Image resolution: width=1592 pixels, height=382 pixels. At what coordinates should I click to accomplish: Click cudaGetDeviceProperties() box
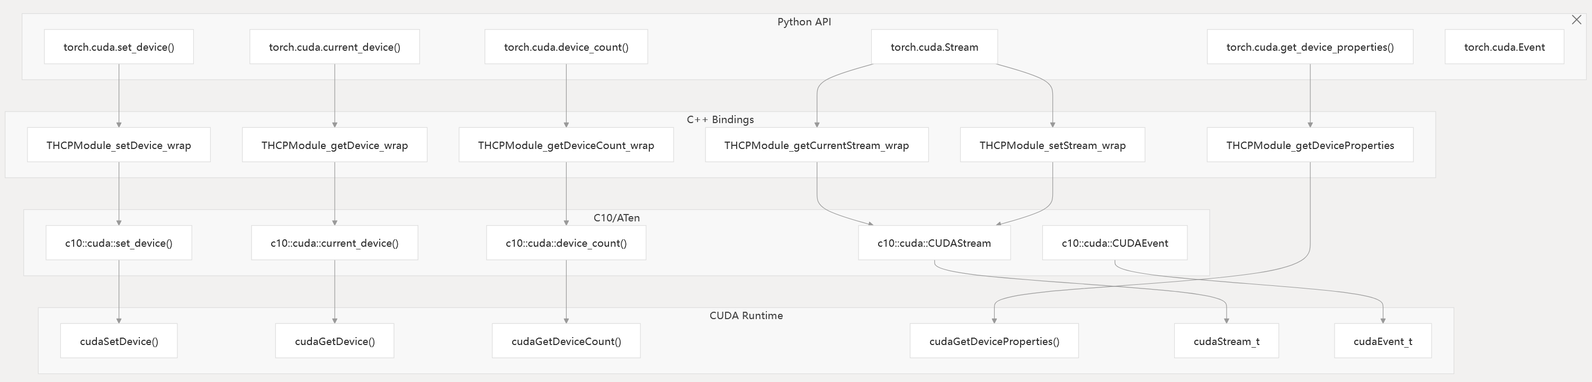pyautogui.click(x=994, y=341)
